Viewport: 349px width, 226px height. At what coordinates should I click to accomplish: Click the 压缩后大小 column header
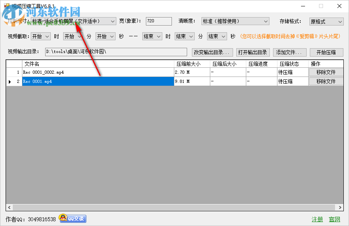click(x=228, y=64)
